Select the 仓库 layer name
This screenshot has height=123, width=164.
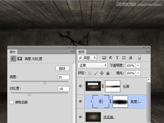[126, 86]
